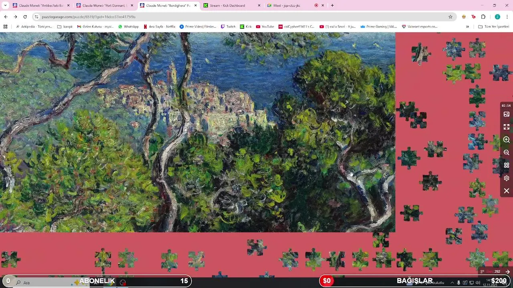Open the "karışık" bookmarks folder

(65, 27)
